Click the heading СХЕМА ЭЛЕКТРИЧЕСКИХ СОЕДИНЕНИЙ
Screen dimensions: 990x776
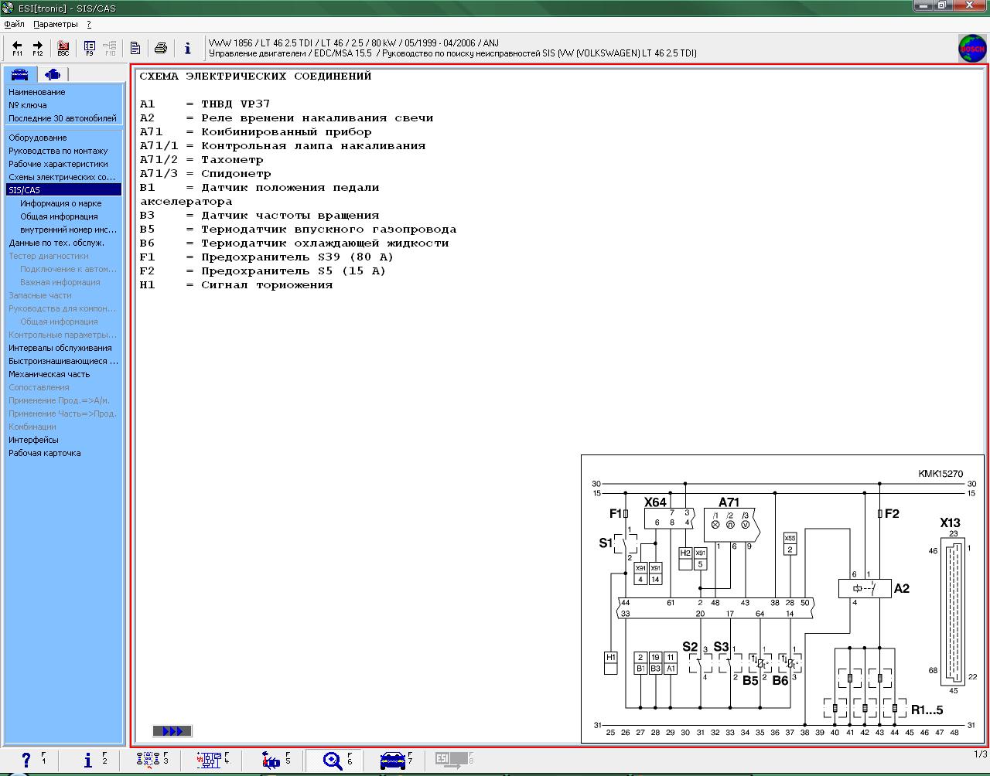(255, 76)
